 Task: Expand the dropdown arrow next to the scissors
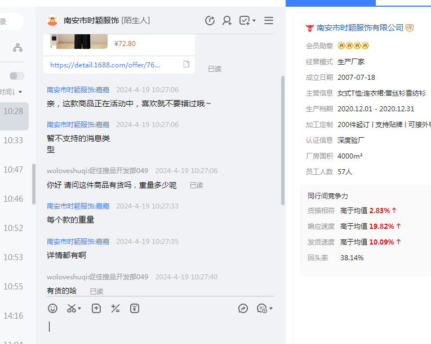tap(80, 309)
